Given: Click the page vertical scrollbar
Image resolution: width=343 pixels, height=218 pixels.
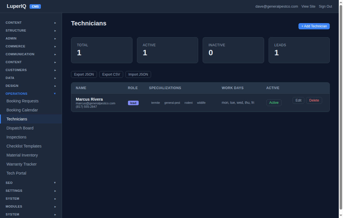Looking at the screenshot, I should click(x=341, y=107).
